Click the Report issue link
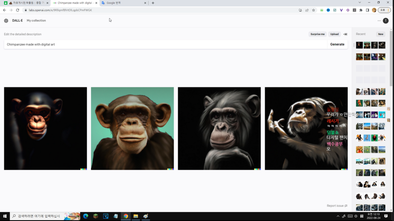The image size is (394, 221). coord(337,206)
